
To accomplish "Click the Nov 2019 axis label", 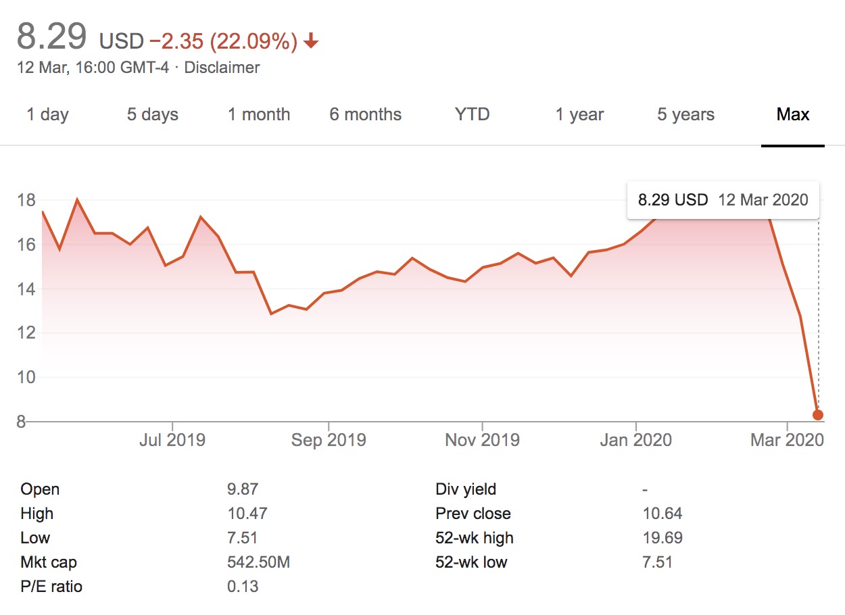I will (x=482, y=441).
